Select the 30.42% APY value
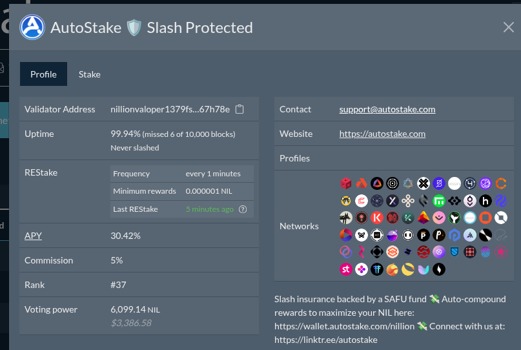The height and width of the screenshot is (350, 521). (x=126, y=236)
